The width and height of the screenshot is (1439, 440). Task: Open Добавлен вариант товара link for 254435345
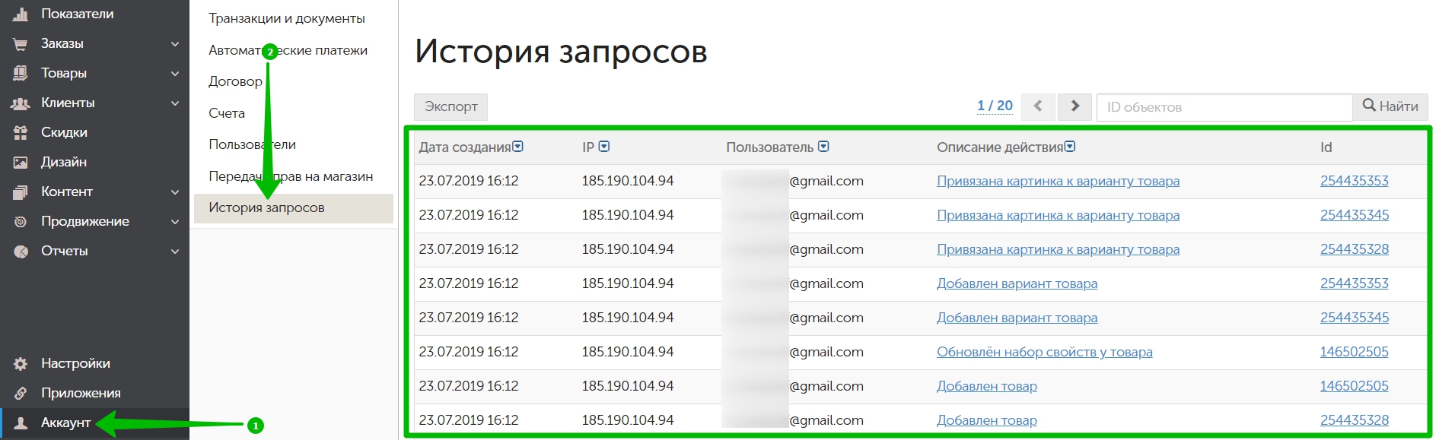point(1017,318)
